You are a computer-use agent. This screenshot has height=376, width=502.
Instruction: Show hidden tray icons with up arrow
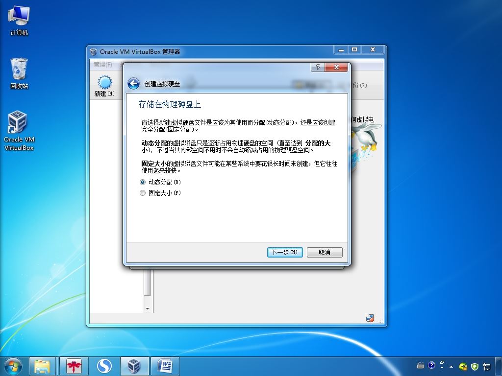coord(452,366)
